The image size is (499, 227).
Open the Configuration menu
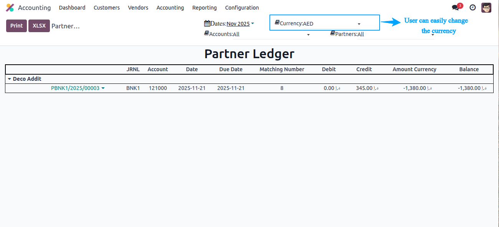pos(242,8)
